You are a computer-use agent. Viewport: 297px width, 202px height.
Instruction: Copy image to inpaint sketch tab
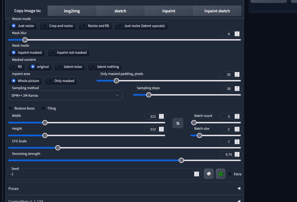[x=217, y=11]
